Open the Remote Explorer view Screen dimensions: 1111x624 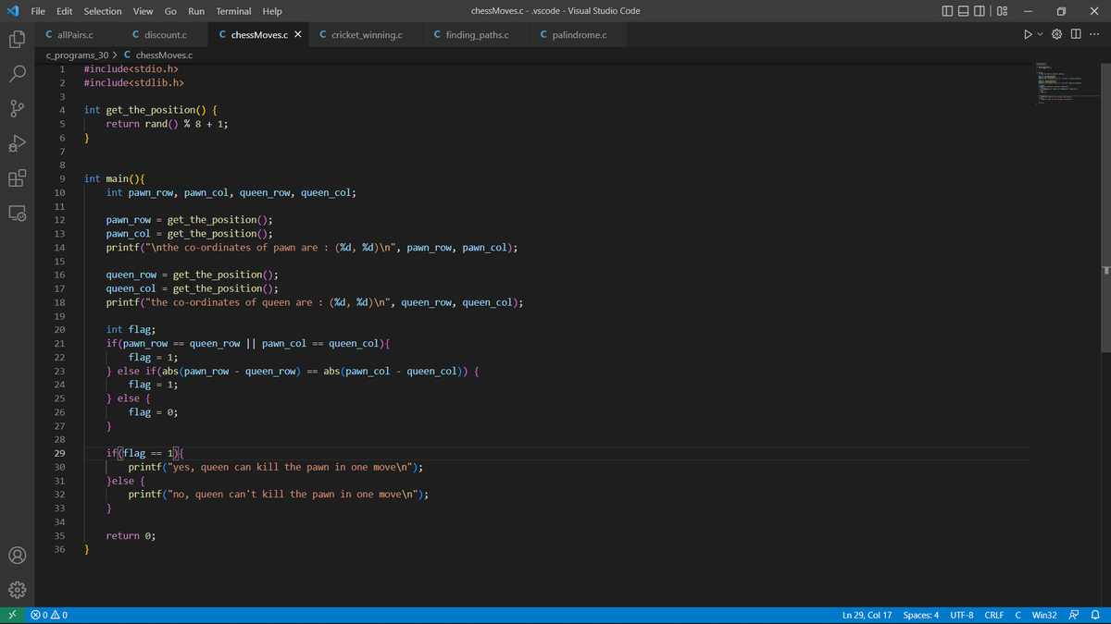(18, 214)
